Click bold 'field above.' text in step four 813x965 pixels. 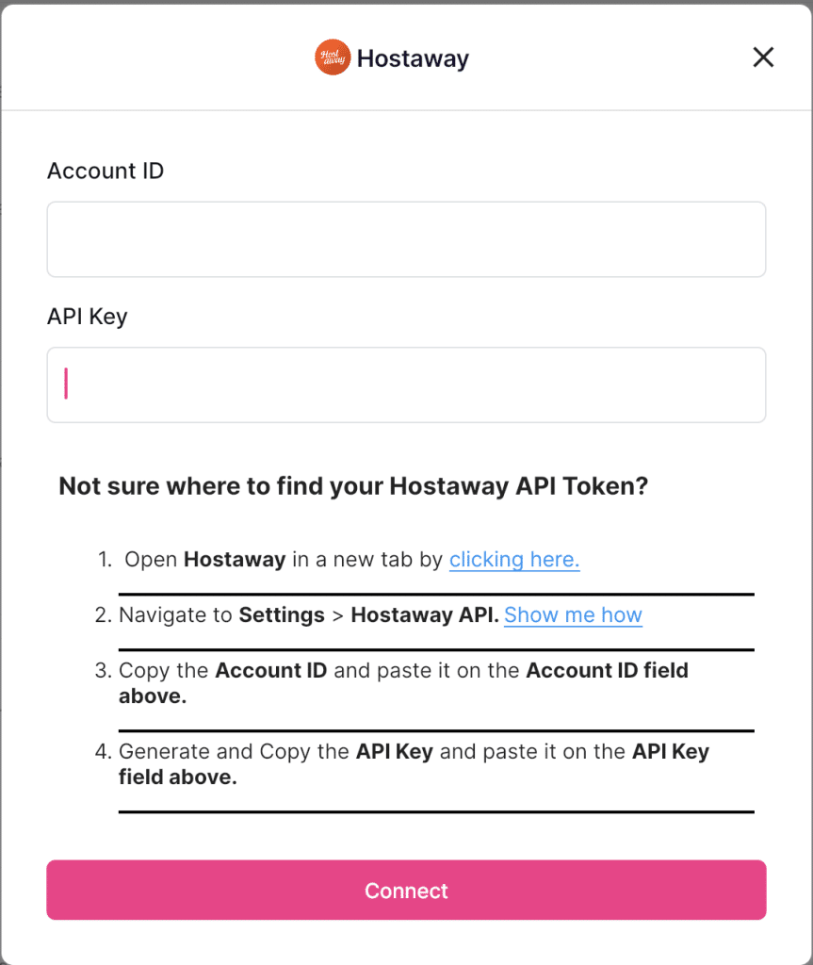[x=178, y=777]
